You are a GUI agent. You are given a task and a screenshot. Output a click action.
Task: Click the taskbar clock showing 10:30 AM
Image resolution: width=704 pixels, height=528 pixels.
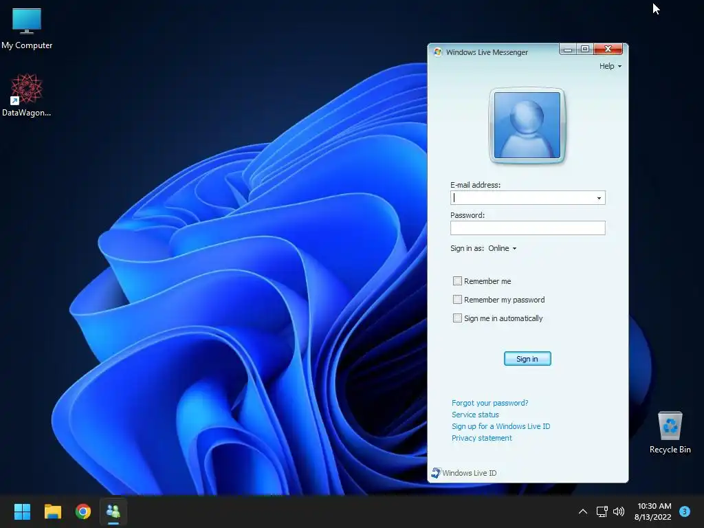[653, 511]
